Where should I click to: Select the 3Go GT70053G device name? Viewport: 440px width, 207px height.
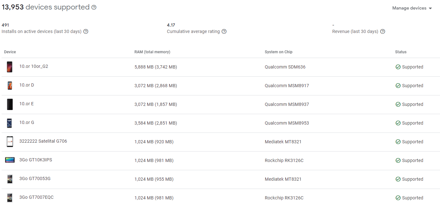[35, 178]
